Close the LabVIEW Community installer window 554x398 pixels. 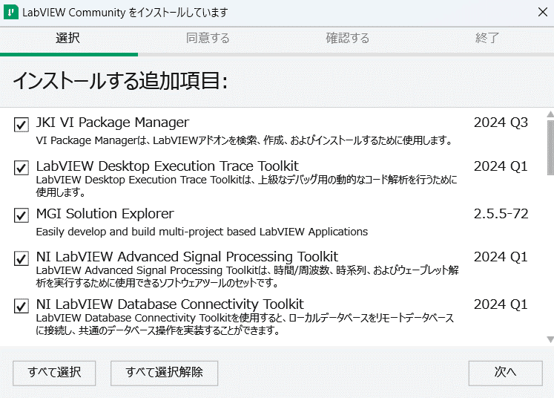[543, 12]
